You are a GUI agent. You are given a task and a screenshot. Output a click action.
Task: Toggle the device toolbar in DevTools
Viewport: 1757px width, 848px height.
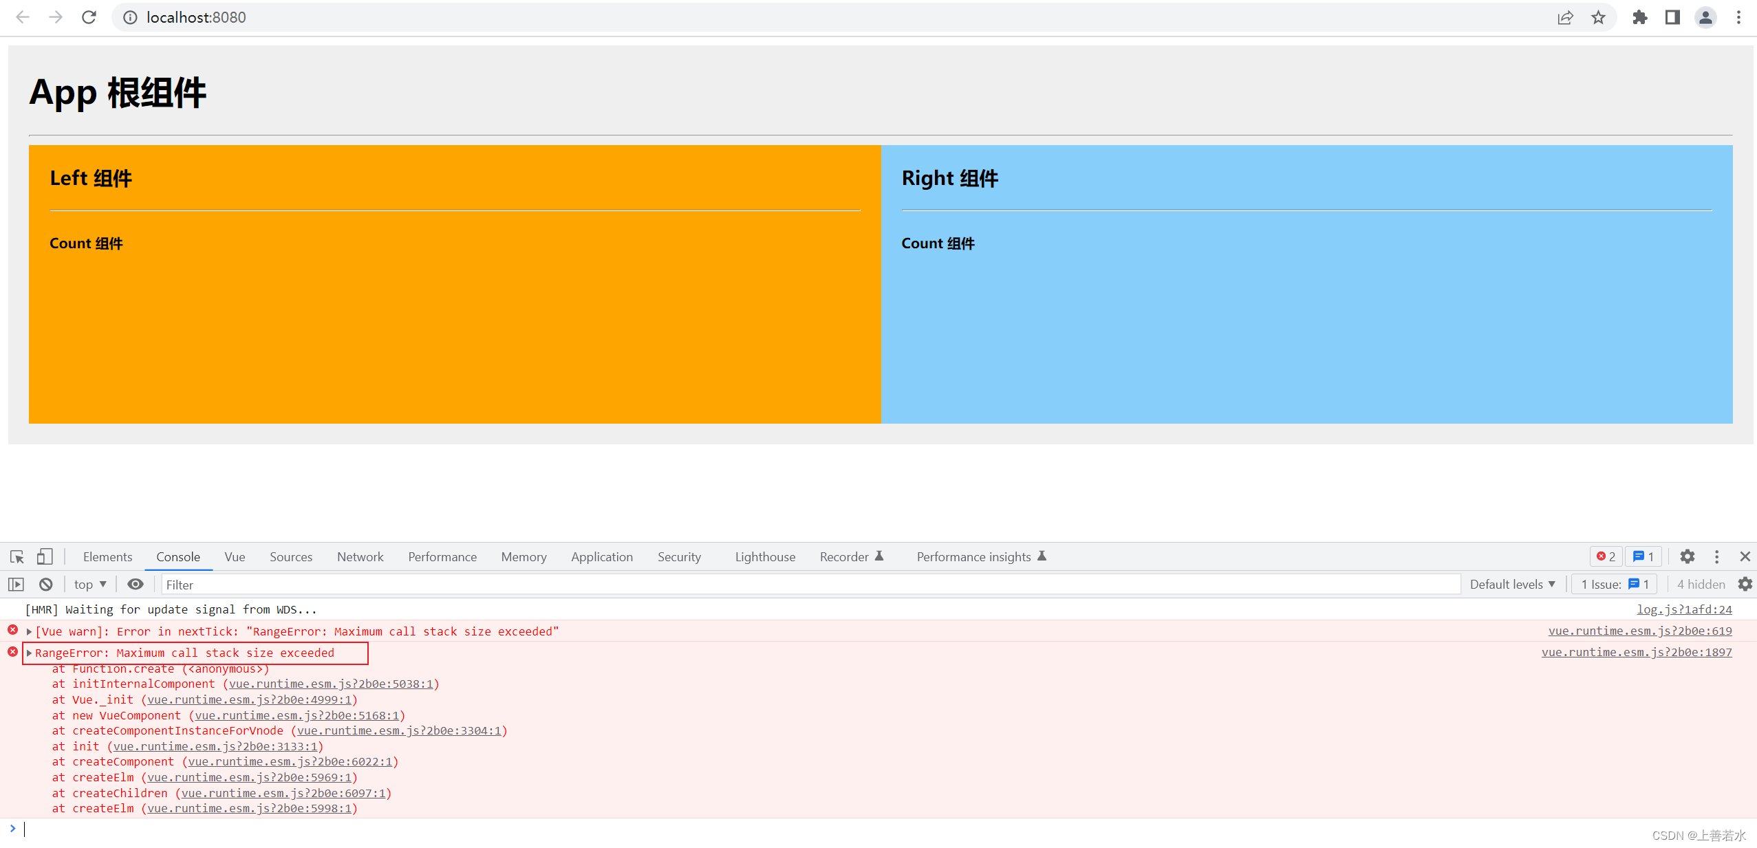tap(45, 556)
